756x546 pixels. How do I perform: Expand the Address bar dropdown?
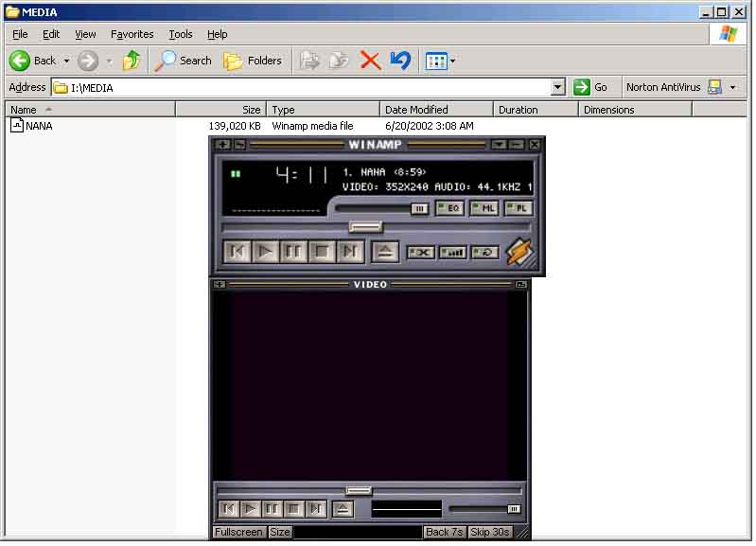558,87
